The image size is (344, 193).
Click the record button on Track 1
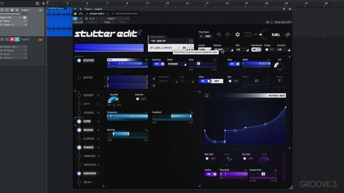point(12,10)
